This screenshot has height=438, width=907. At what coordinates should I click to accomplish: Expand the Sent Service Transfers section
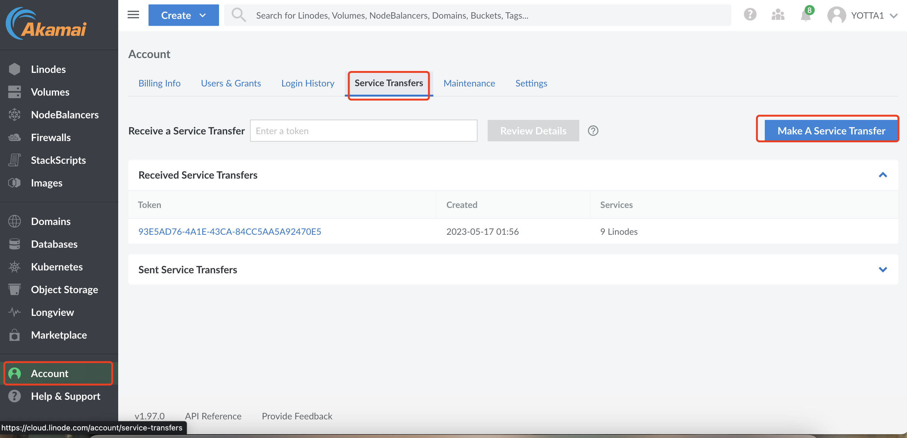(882, 269)
